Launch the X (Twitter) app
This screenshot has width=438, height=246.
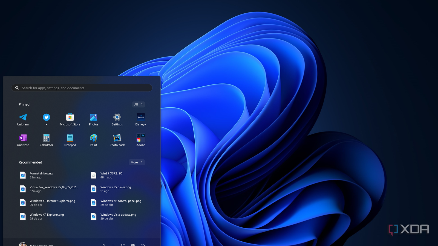(46, 119)
